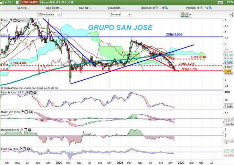Open the Órdenes gear settings
Screen dimensions: 234x165
166,8
